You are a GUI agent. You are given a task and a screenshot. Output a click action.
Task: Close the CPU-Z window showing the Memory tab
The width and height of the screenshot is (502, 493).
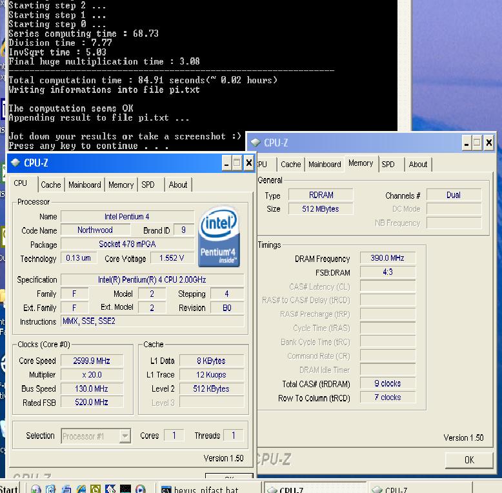489,143
